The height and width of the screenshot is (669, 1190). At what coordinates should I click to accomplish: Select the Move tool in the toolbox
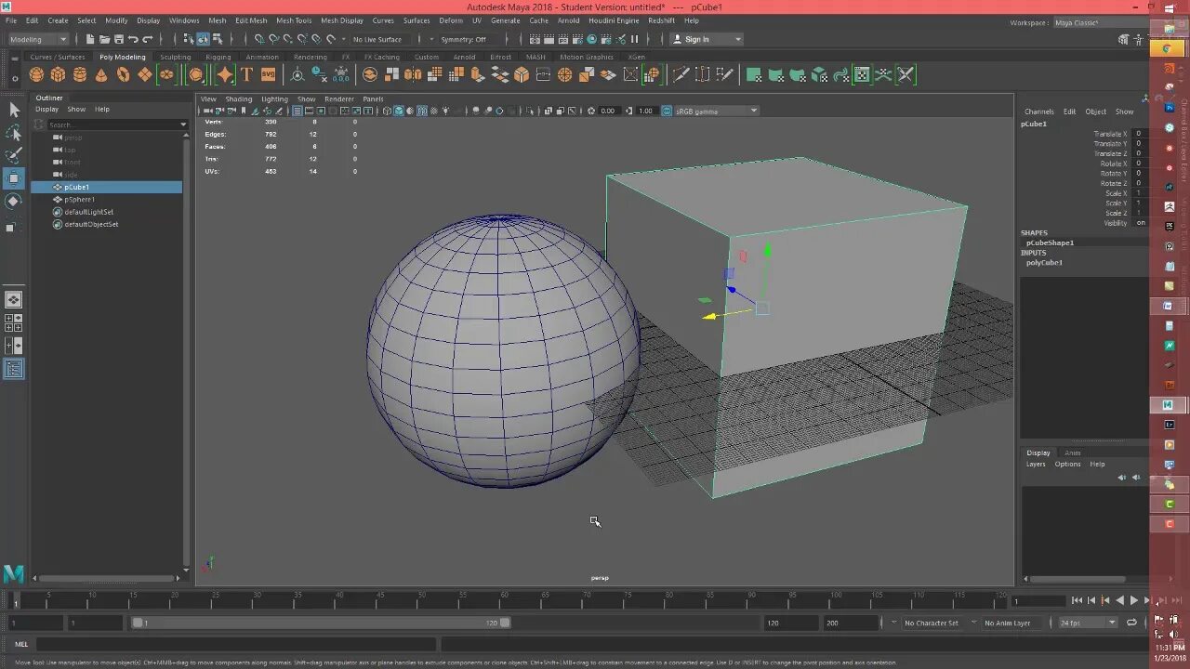[x=14, y=177]
